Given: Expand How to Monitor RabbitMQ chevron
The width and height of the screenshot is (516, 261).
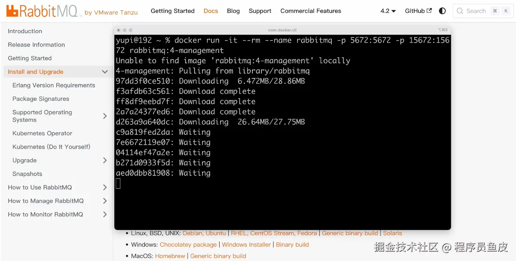Looking at the screenshot, I should point(105,214).
